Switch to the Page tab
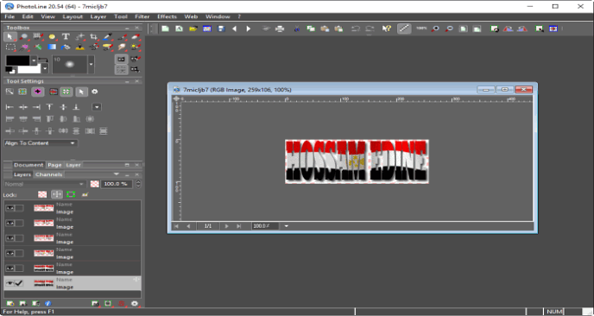The image size is (594, 316). coord(54,165)
